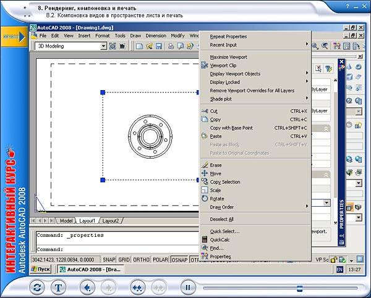Toggle OSNAP in status bar
371x298 pixels.
179,260
